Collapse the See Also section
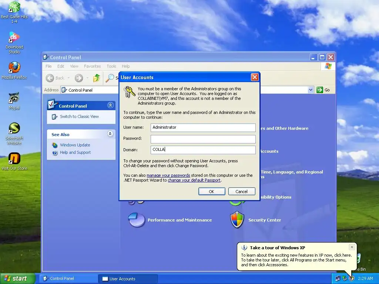Image resolution: width=379 pixels, height=284 pixels. (x=110, y=134)
